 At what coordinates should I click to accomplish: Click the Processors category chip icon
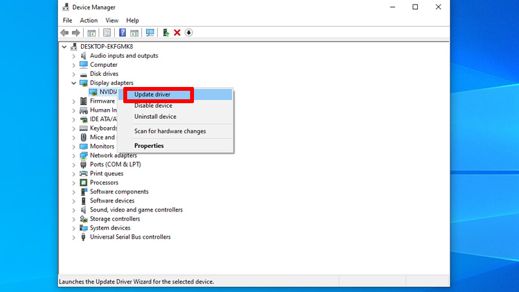click(84, 183)
